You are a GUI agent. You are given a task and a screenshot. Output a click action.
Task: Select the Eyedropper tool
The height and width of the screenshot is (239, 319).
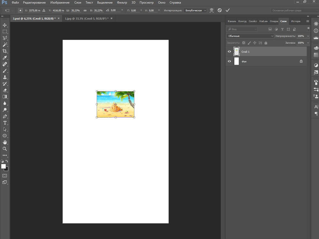5,58
